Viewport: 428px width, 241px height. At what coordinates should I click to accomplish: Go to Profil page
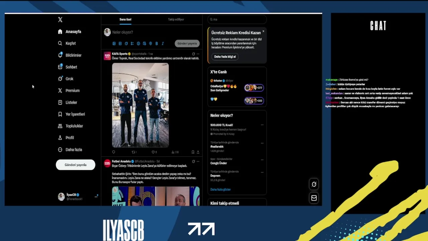(x=66, y=138)
